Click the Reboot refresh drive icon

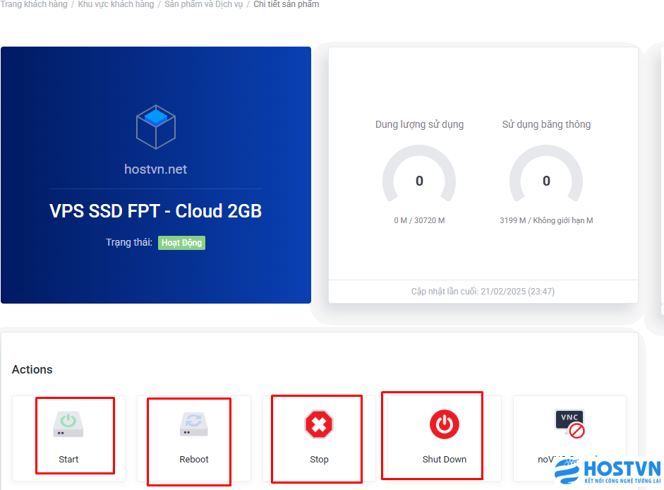[194, 424]
